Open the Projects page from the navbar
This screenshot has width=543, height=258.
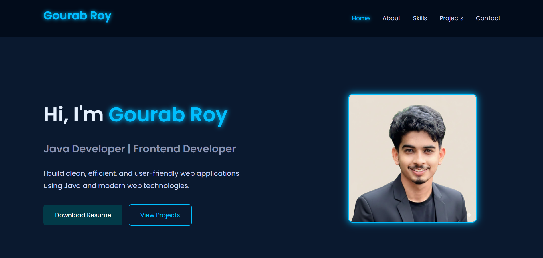click(451, 18)
